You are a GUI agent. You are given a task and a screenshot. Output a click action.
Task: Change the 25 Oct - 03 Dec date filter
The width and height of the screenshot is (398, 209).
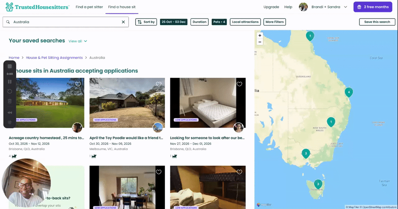pos(174,22)
